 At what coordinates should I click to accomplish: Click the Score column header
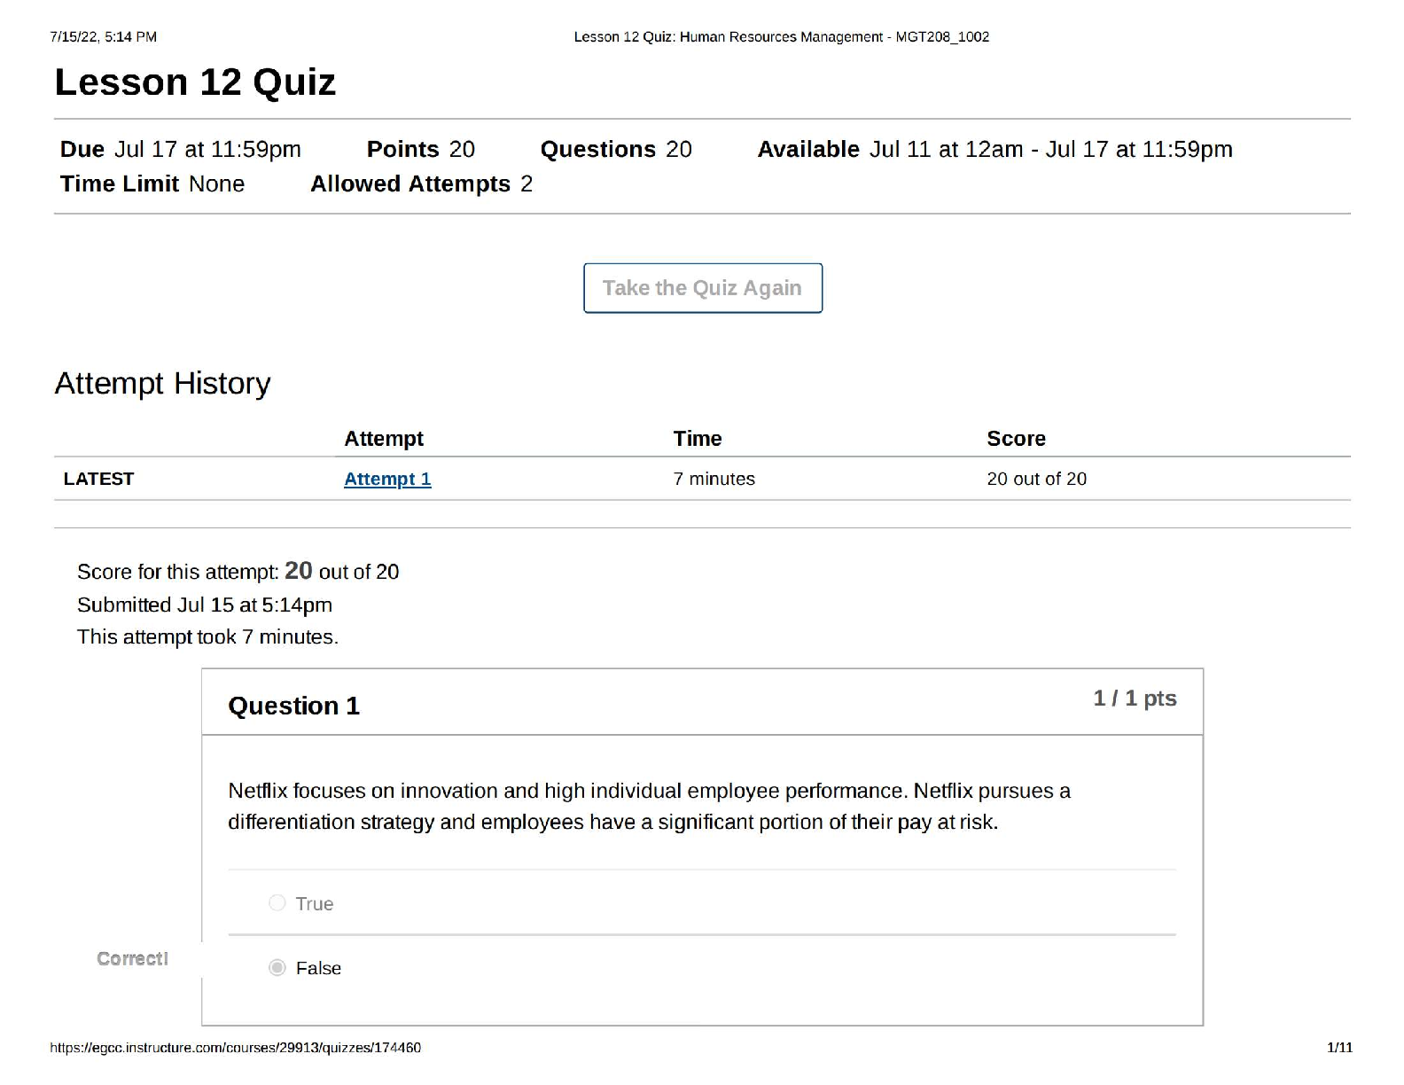tap(1016, 439)
